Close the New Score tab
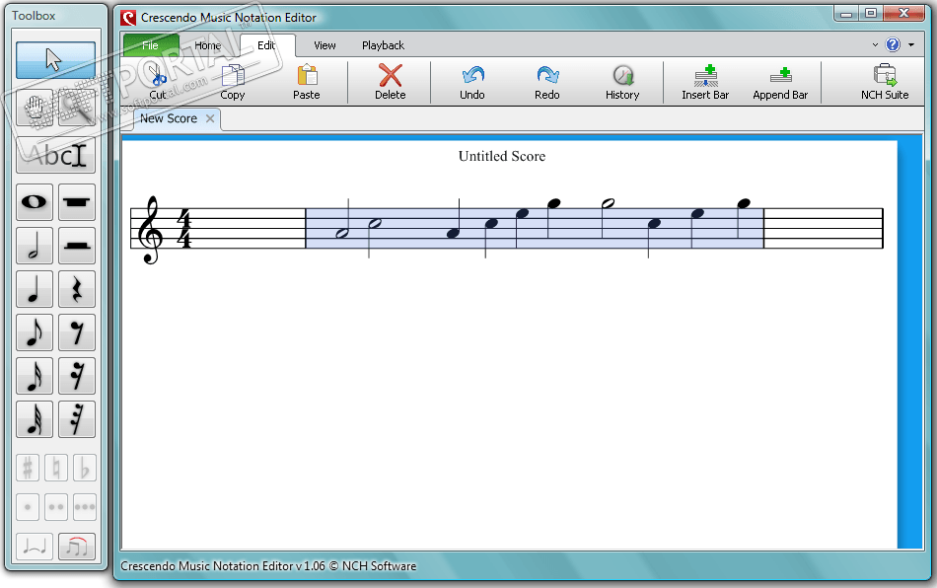Image resolution: width=937 pixels, height=588 pixels. [x=210, y=118]
